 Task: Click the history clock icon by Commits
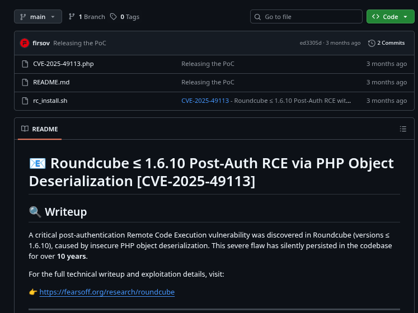(372, 43)
